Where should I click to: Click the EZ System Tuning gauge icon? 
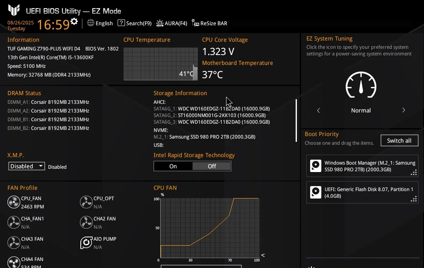click(x=361, y=85)
